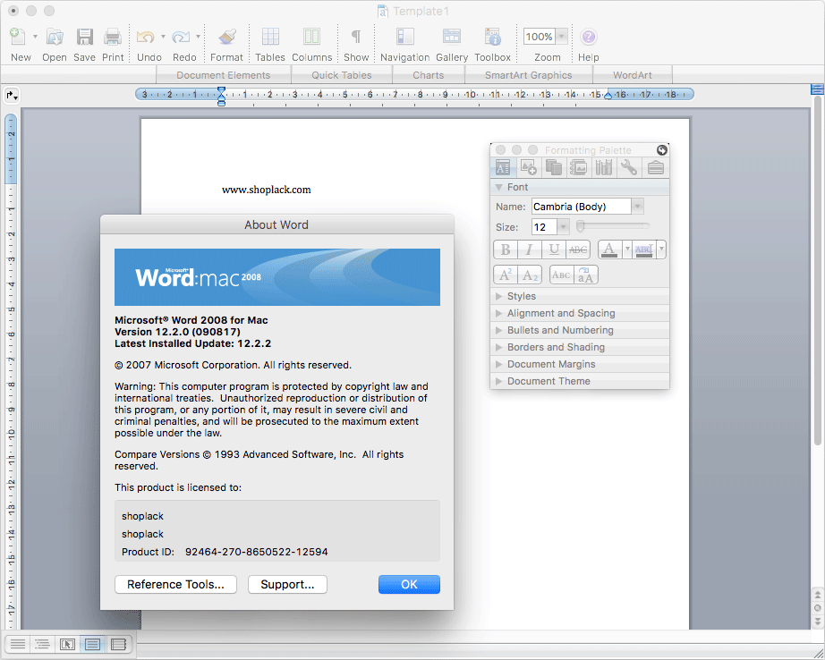The height and width of the screenshot is (660, 825).
Task: Open the Object Palette image icon
Action: pos(528,168)
